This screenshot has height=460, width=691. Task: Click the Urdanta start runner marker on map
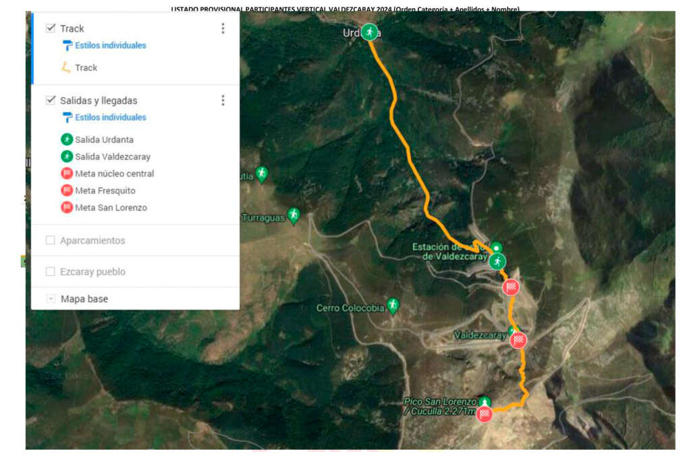point(369,32)
